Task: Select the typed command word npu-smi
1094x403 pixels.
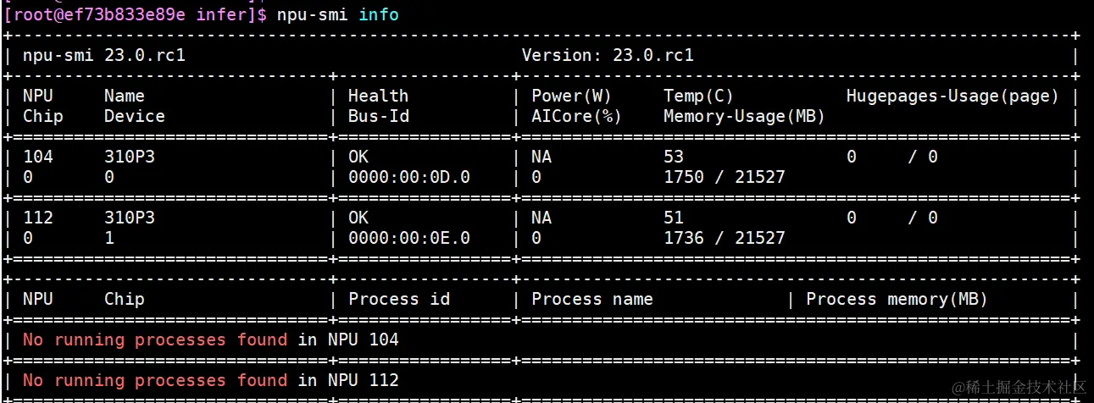Action: (x=313, y=14)
